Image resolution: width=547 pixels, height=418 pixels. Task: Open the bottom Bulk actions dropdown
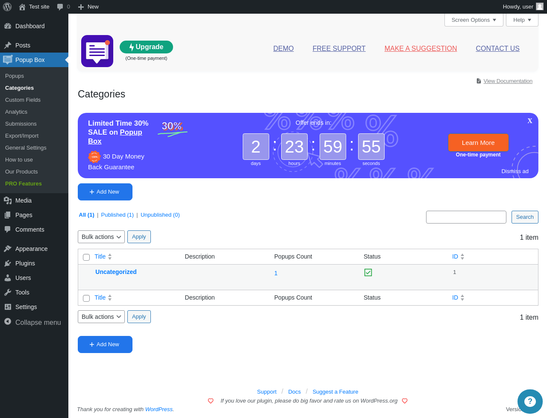tap(101, 317)
